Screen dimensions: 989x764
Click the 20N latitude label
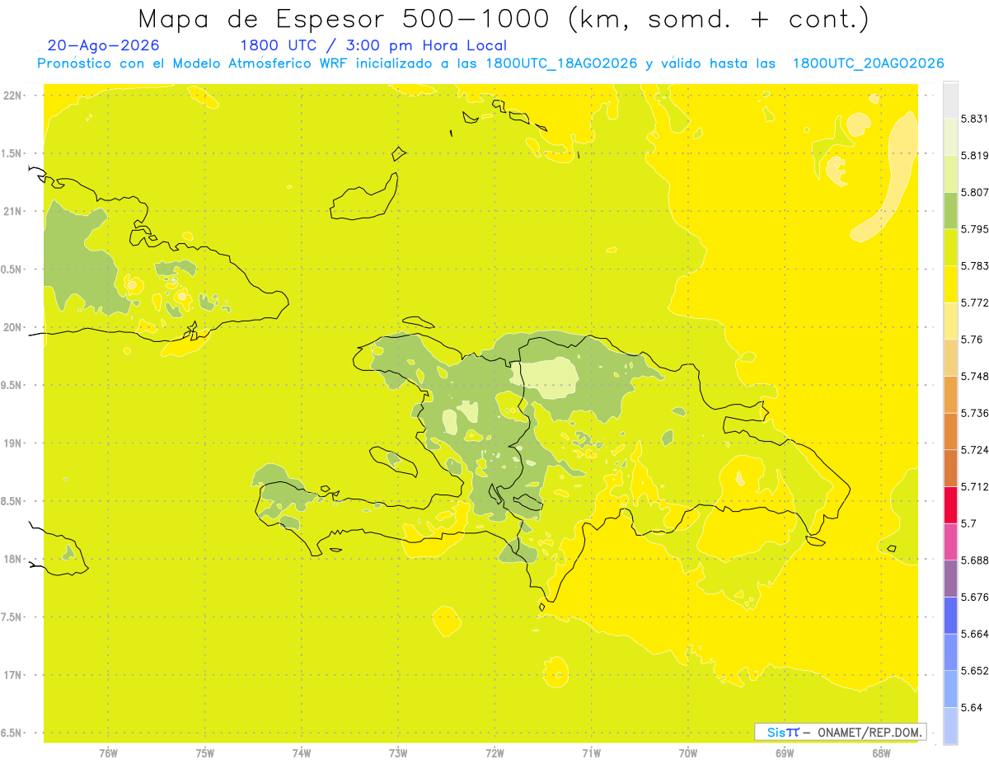13,327
